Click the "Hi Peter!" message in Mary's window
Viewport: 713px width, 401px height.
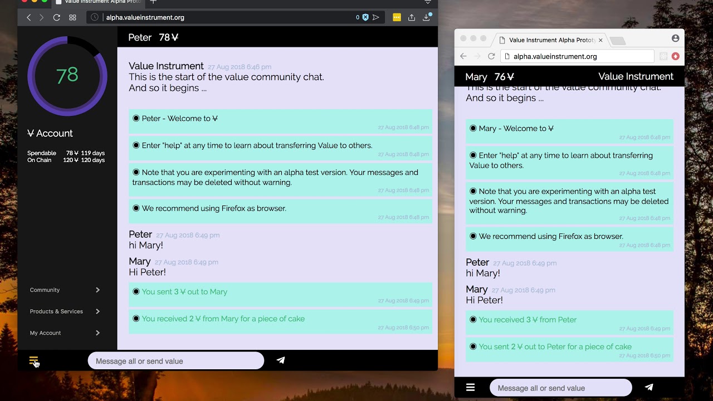click(x=484, y=300)
